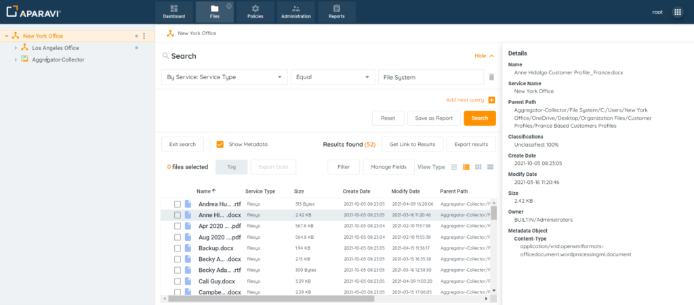Open the Equal operator dropdown
The height and width of the screenshot is (305, 694).
click(332, 77)
